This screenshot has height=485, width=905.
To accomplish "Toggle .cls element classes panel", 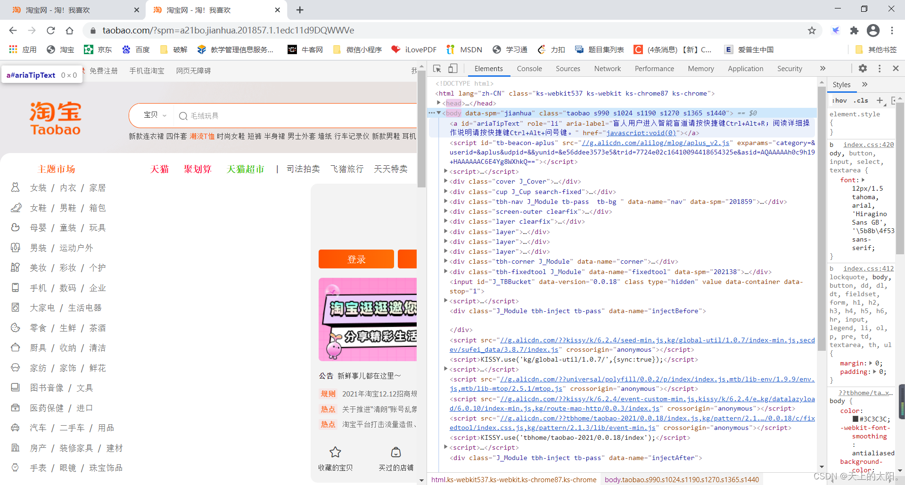I will coord(861,100).
